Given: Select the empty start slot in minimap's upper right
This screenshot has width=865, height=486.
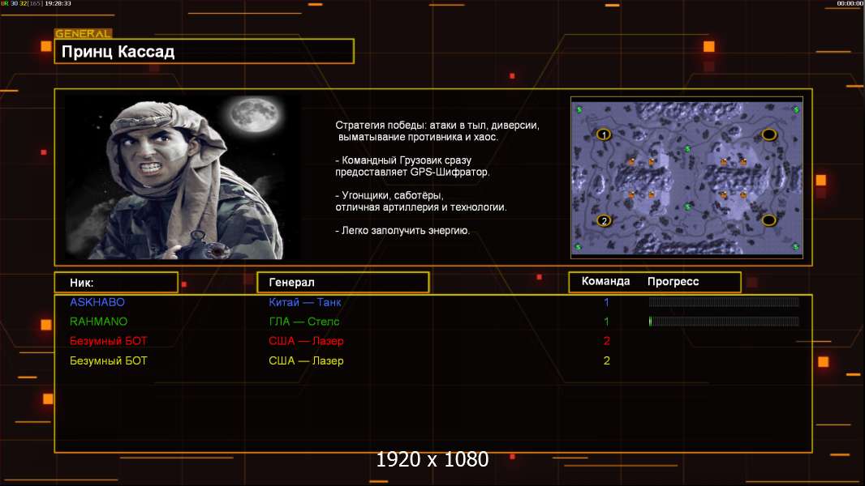Looking at the screenshot, I should (x=769, y=134).
